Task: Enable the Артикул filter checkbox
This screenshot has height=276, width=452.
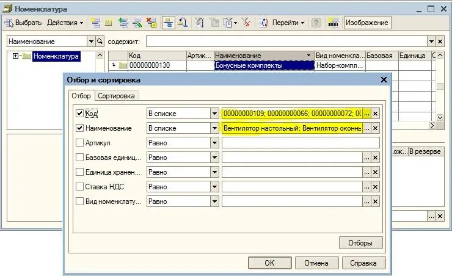Action: click(79, 143)
